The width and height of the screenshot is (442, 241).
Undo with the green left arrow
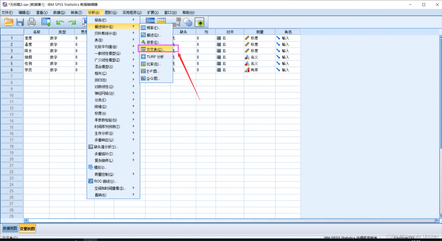(x=60, y=22)
